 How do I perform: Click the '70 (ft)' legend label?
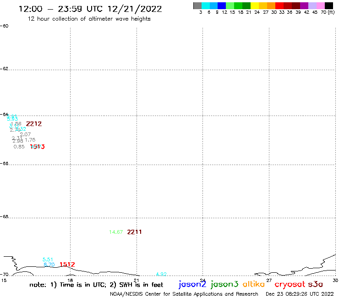point(328,12)
